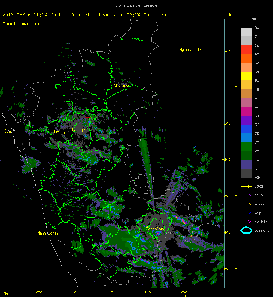Select the magenta band in dBZ scale
This screenshot has width=273, height=297.
246,111
